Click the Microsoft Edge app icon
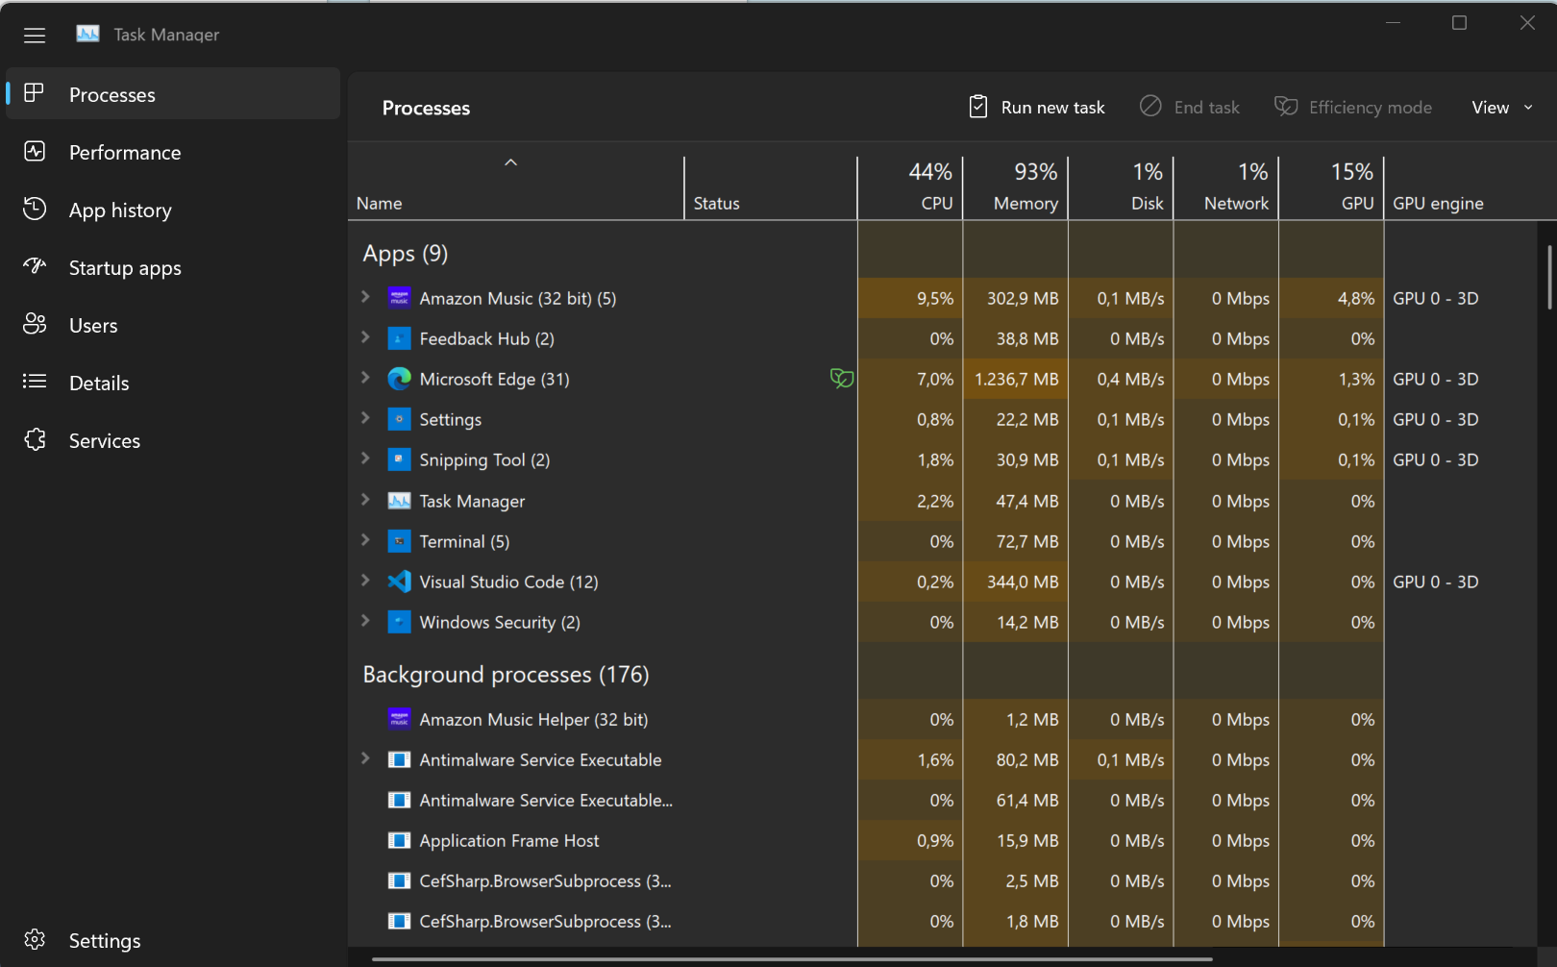 click(399, 379)
